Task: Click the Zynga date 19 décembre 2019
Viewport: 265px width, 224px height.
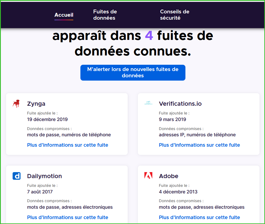Action: (x=47, y=119)
